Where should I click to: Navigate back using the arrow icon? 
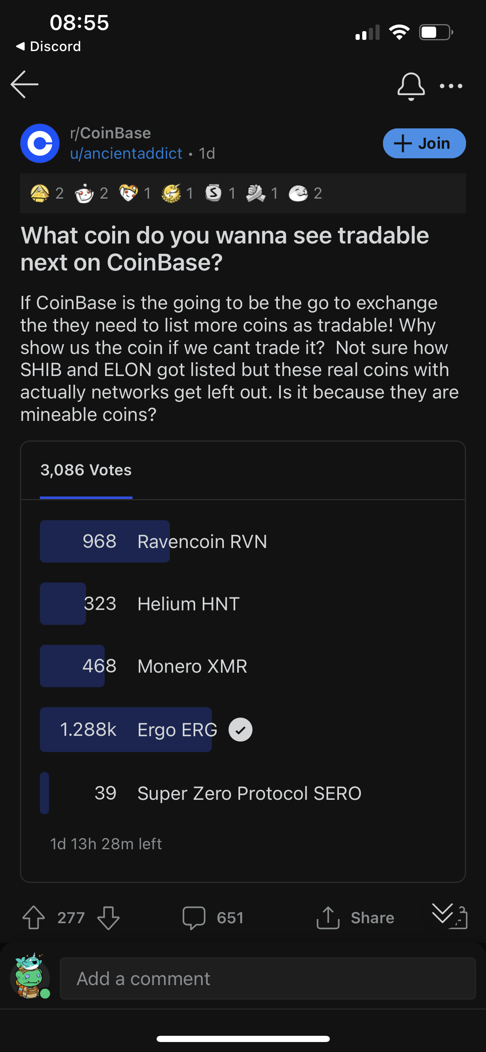pos(23,84)
